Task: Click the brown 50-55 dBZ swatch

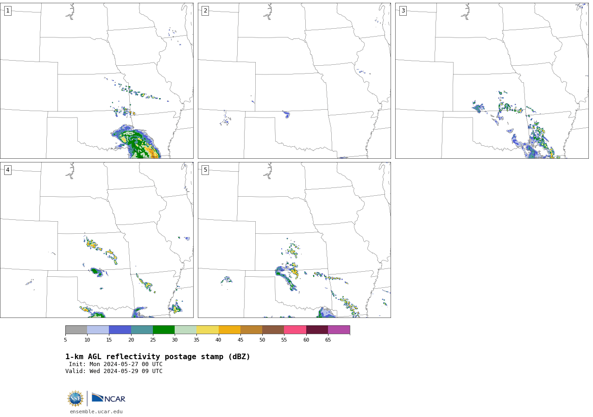Action: [x=273, y=330]
